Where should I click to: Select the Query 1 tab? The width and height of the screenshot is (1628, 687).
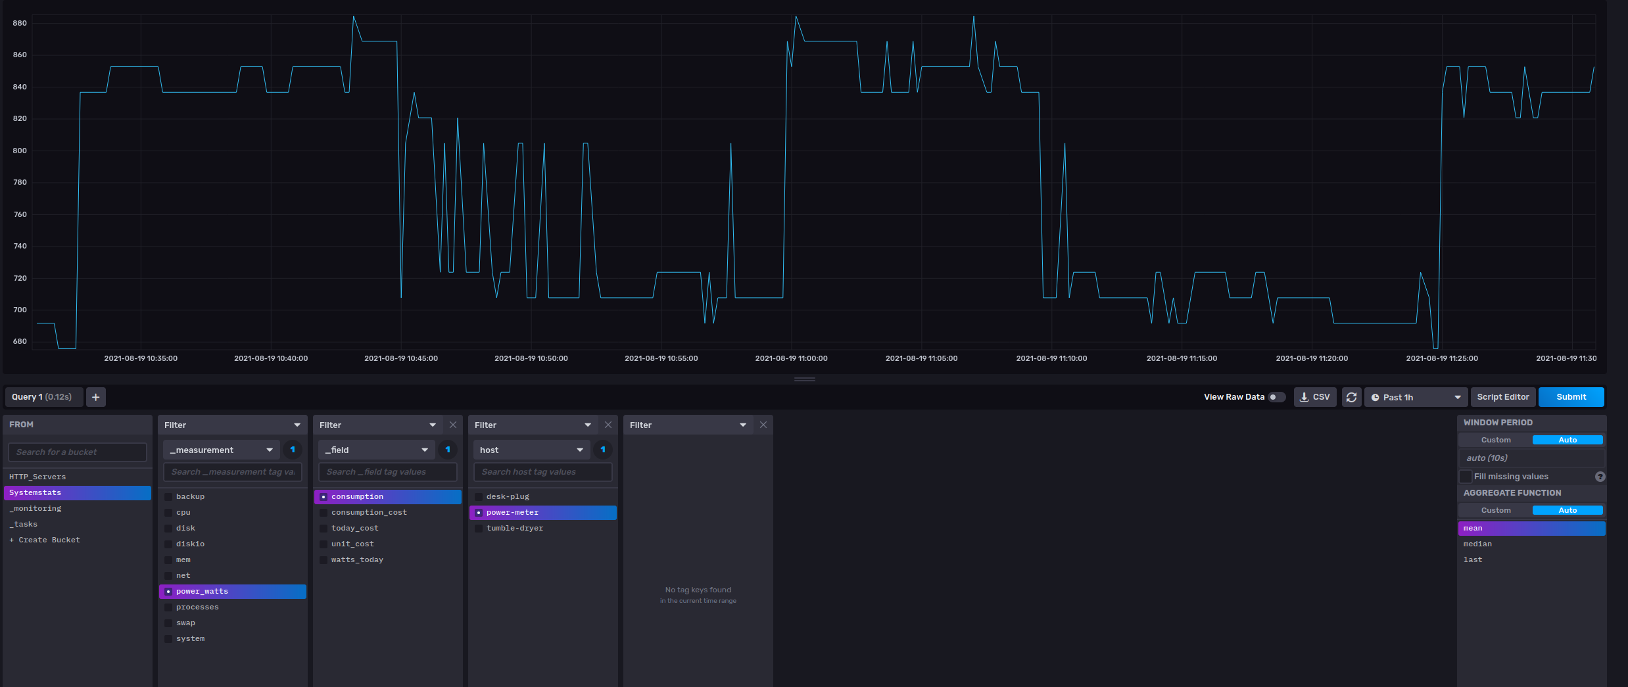[43, 397]
